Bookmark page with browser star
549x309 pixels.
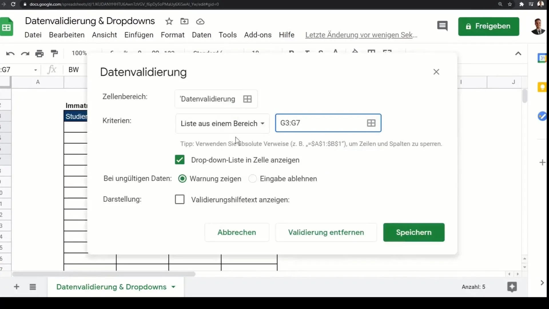(510, 4)
